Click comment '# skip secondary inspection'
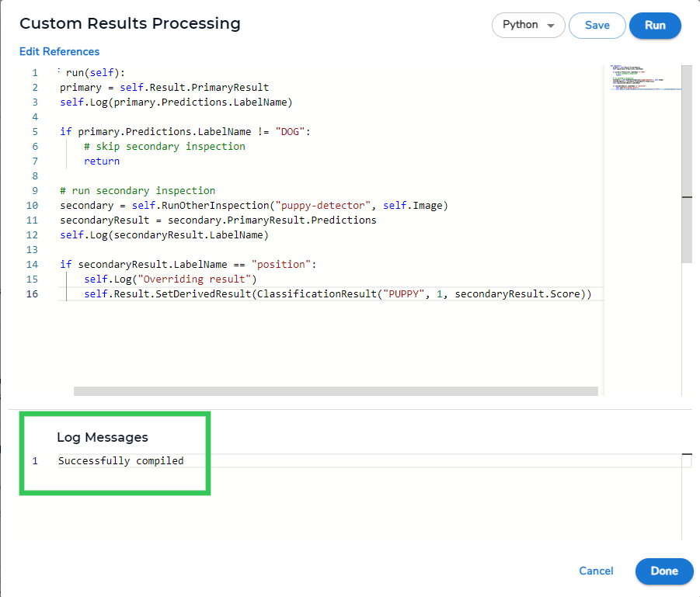Viewport: 700px width, 597px height. click(x=164, y=147)
